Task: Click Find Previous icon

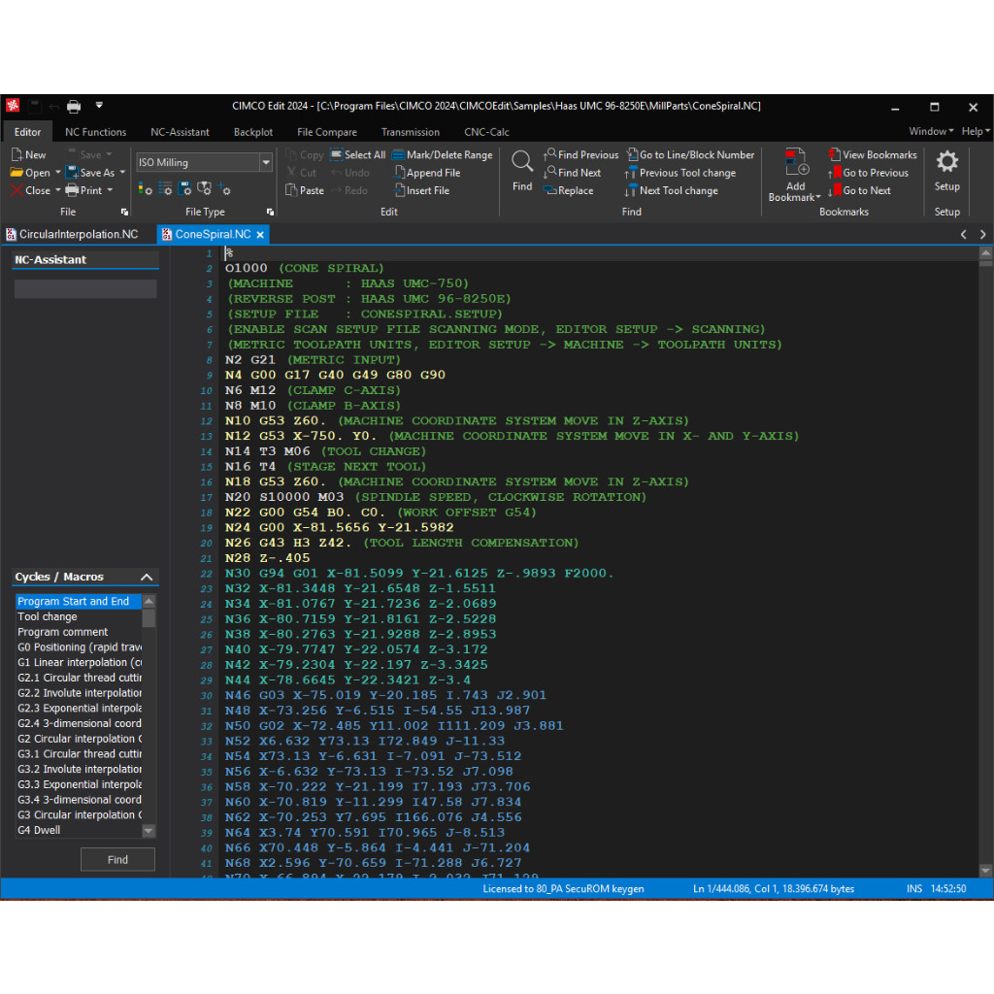Action: [x=550, y=154]
